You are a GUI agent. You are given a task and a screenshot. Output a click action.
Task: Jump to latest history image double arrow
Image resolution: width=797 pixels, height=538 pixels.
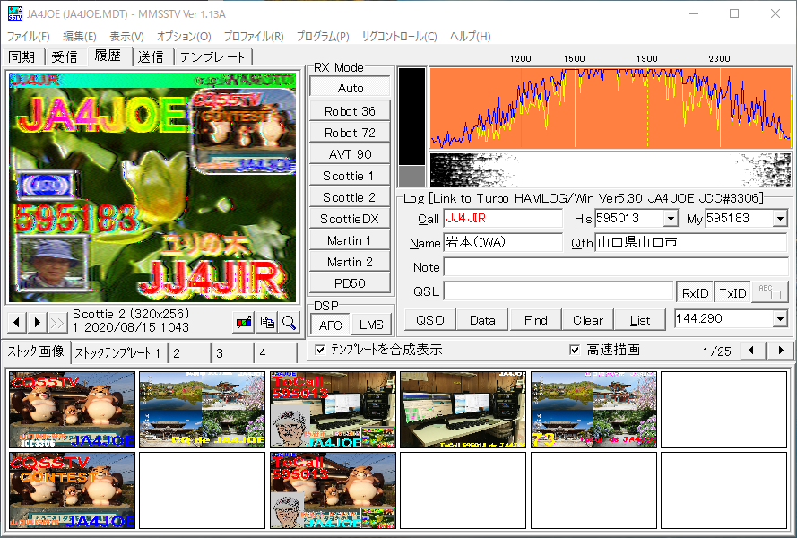[x=57, y=323]
